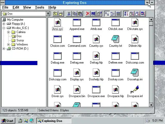Select the Dossetup.ini file icon
The image size is (165, 124).
coord(135,72)
